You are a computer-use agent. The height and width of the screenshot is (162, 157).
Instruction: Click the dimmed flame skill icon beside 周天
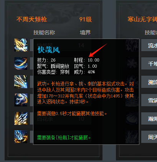[x=132, y=137]
